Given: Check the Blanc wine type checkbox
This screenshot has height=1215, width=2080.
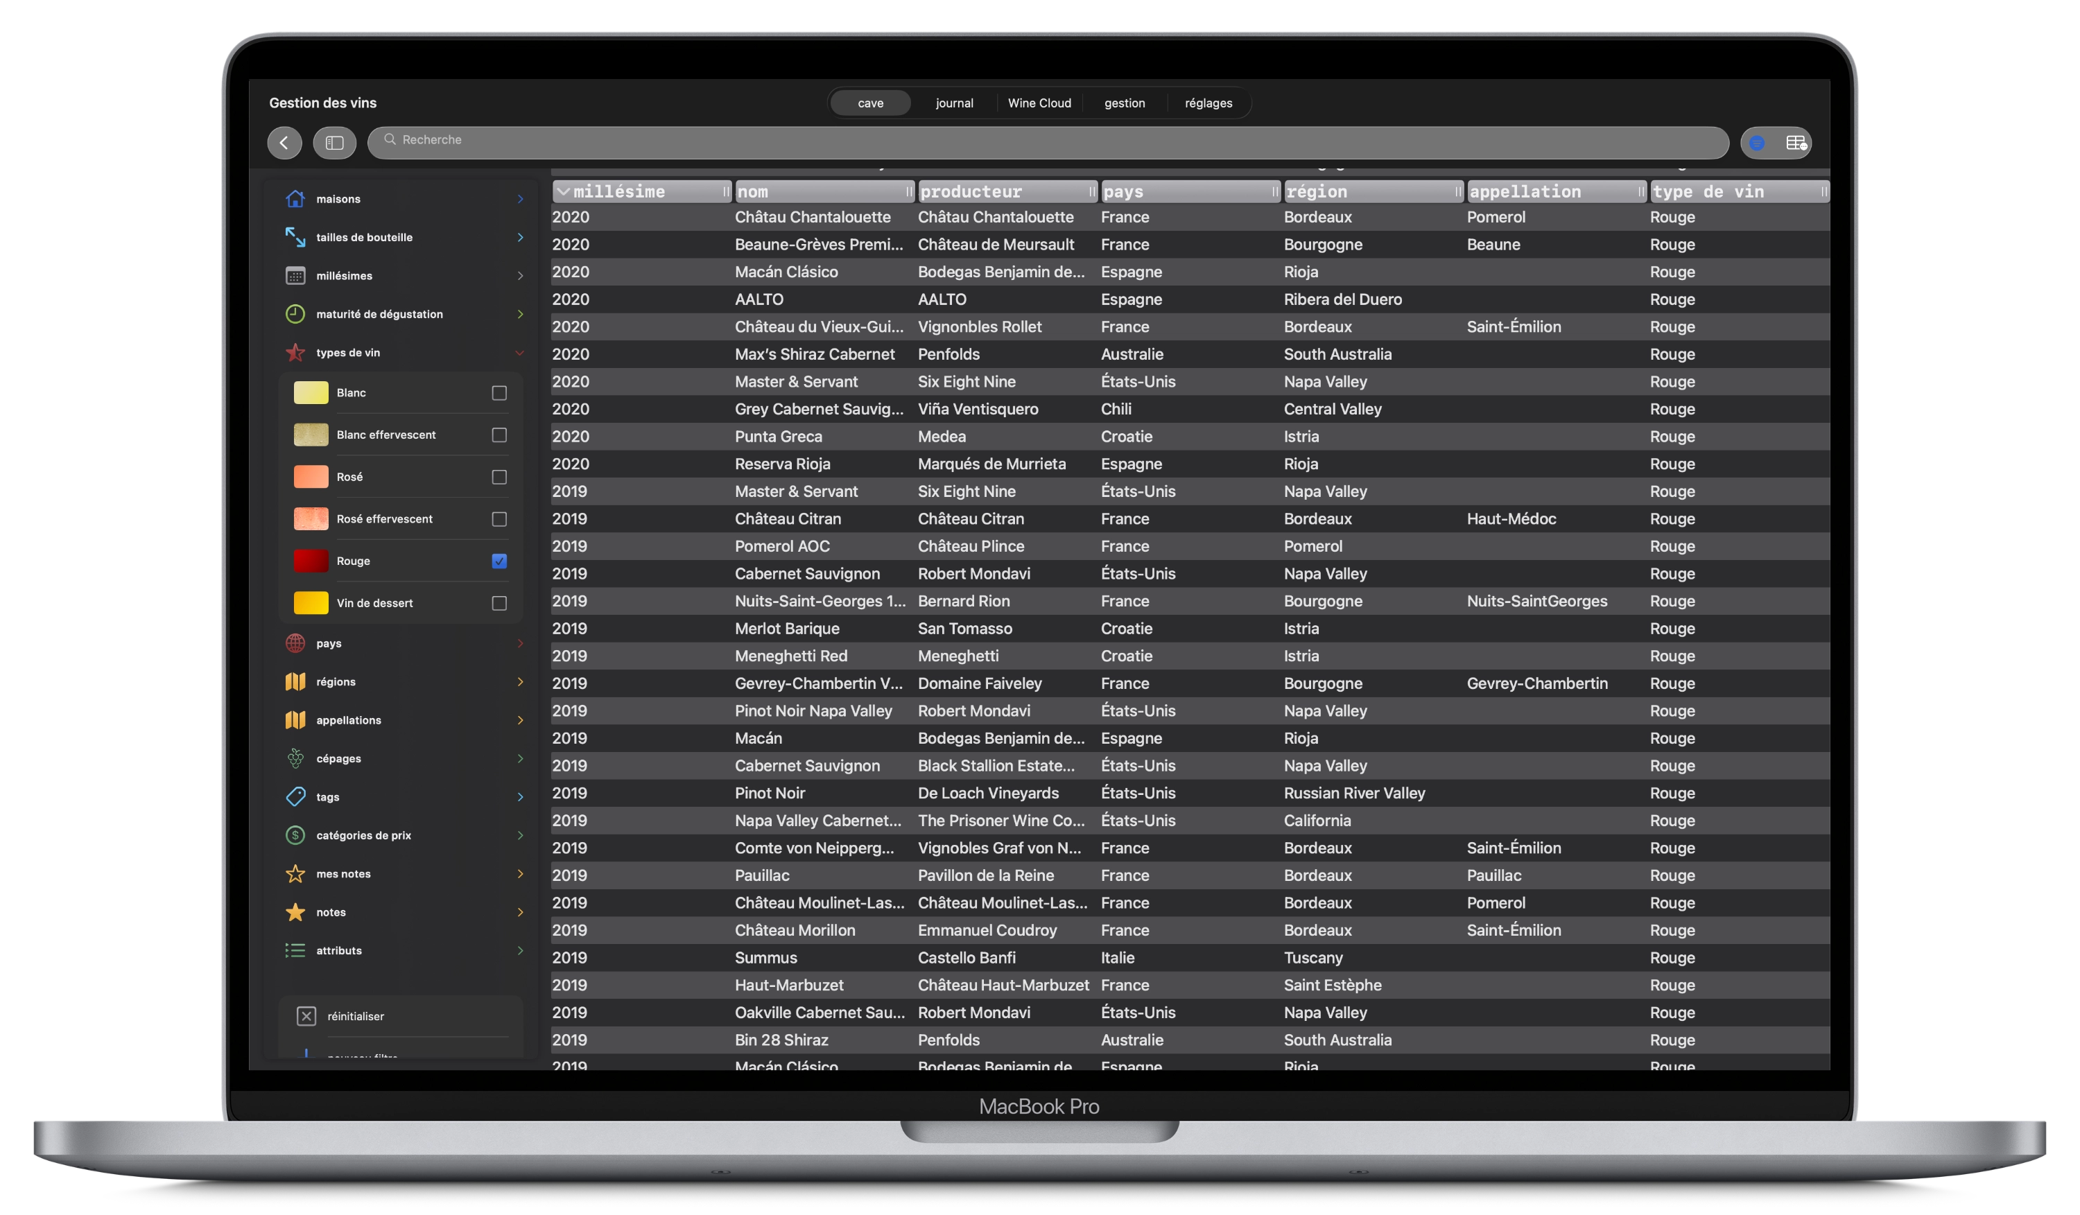Looking at the screenshot, I should (499, 392).
